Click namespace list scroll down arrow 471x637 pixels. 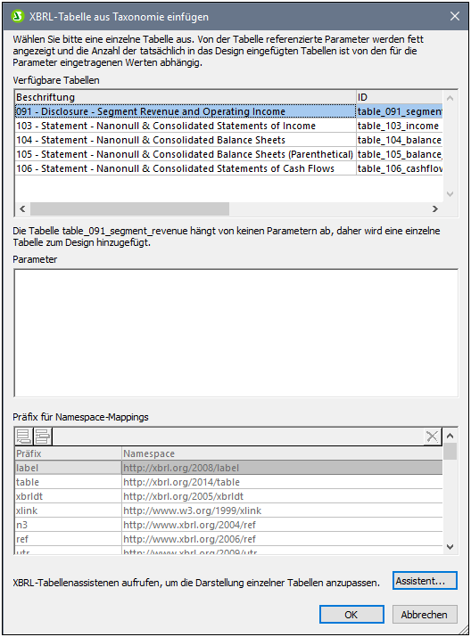coord(450,547)
